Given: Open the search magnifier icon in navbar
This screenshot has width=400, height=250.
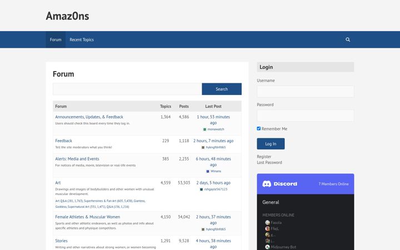Looking at the screenshot, I should coord(348,39).
